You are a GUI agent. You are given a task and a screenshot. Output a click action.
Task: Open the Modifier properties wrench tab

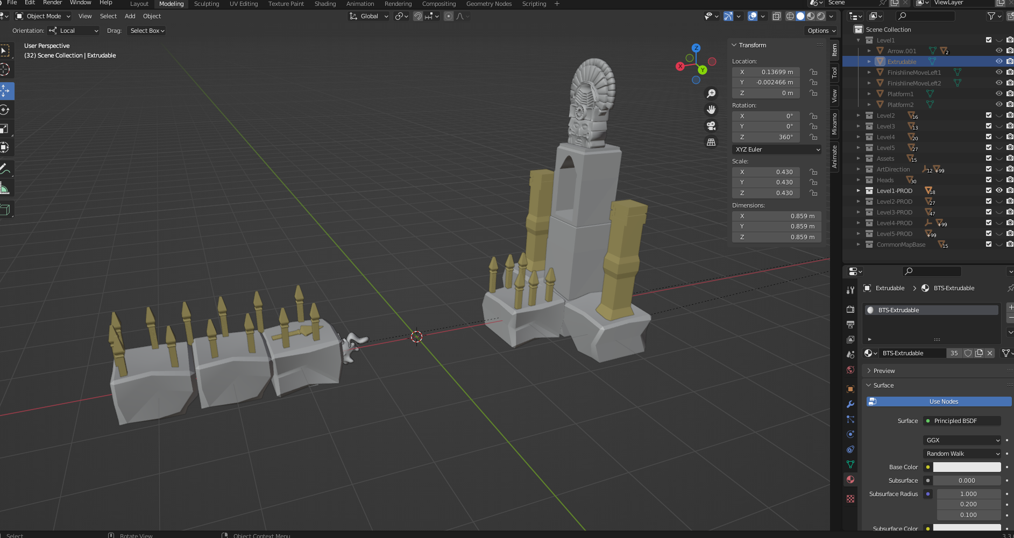pyautogui.click(x=850, y=404)
